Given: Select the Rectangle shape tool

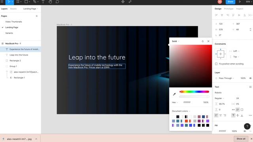Looking at the screenshot, I should coord(26,2).
